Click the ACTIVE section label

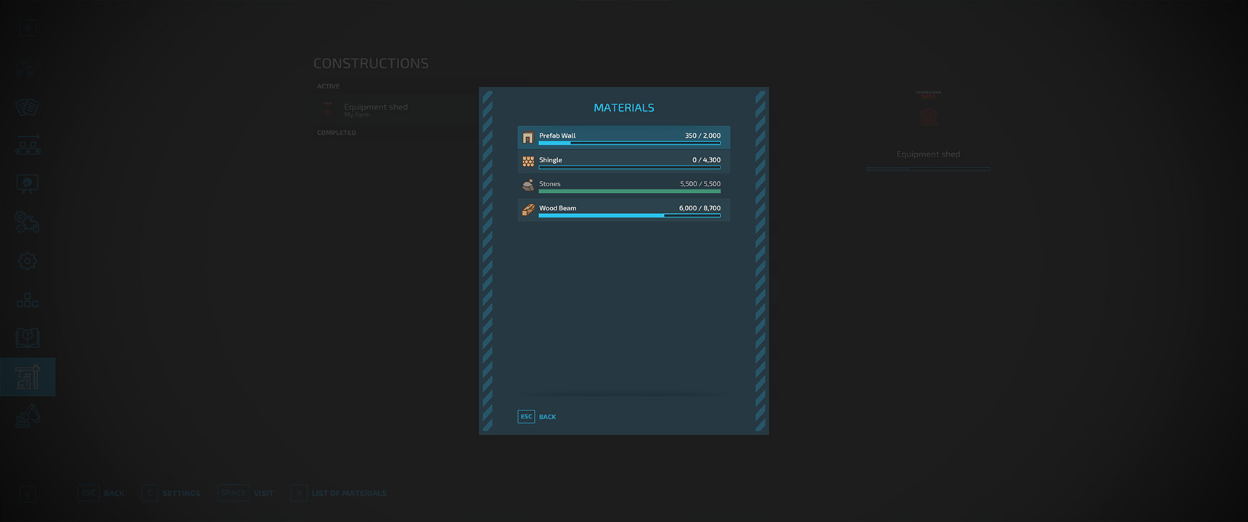[x=328, y=86]
